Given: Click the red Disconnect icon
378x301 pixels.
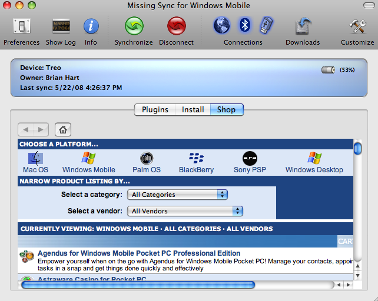Looking at the screenshot, I should [176, 27].
